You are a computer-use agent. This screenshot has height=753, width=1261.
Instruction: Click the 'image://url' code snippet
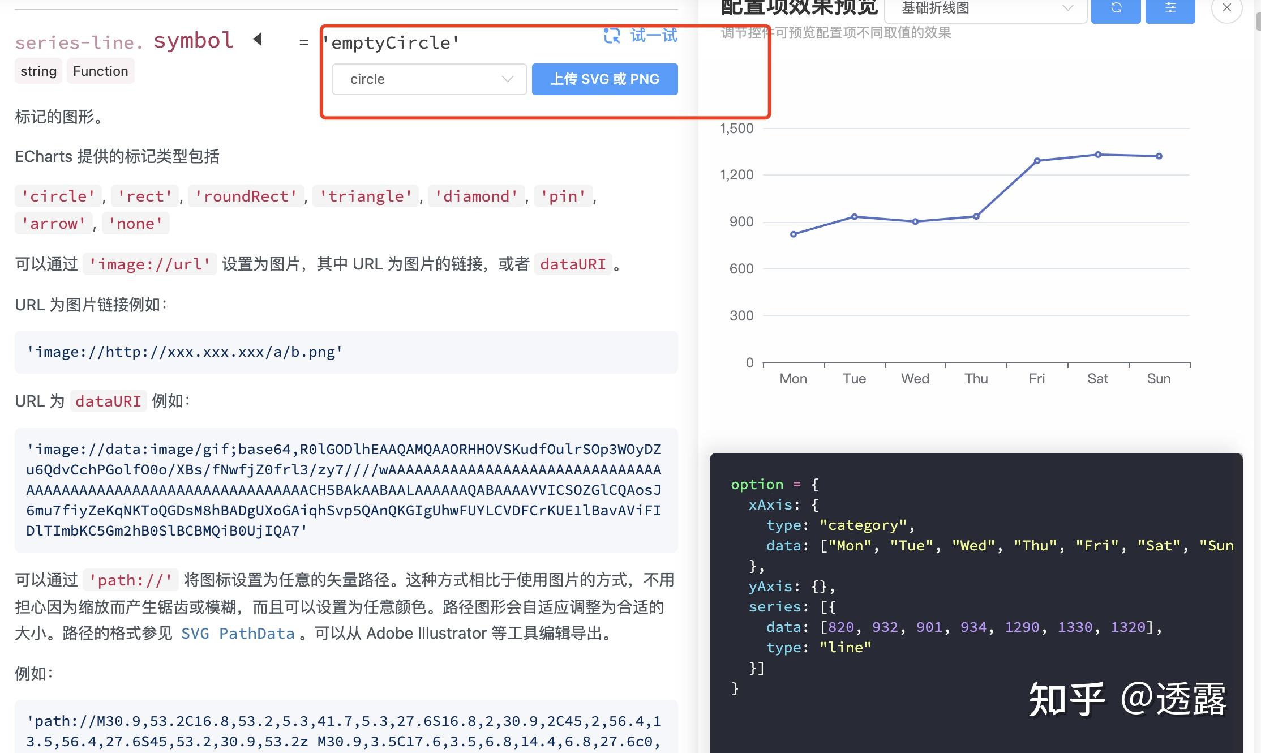(x=150, y=264)
